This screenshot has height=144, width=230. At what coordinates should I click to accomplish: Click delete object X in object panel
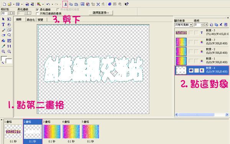pos(221,24)
